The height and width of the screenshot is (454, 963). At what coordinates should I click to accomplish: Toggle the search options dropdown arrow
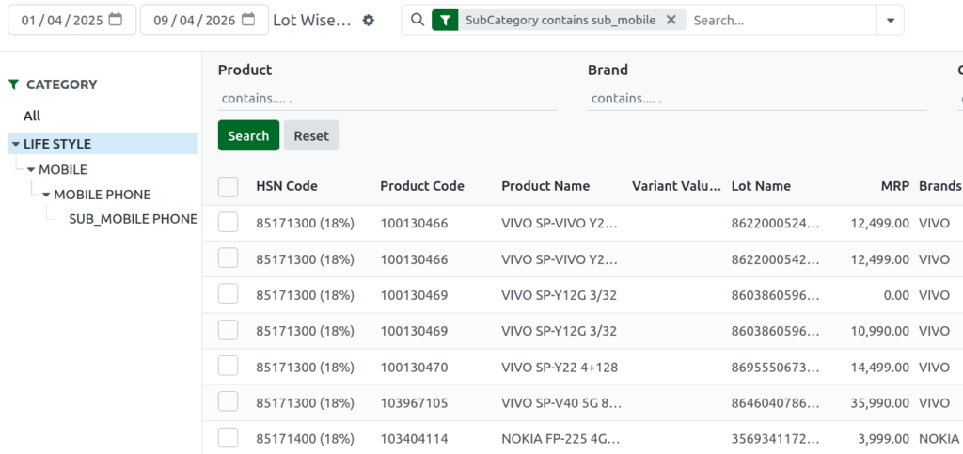click(891, 21)
